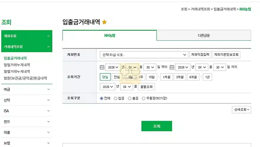This screenshot has width=260, height=147.
Task: Open 월별거래누계내역 in the sidebar
Action: click(17, 71)
